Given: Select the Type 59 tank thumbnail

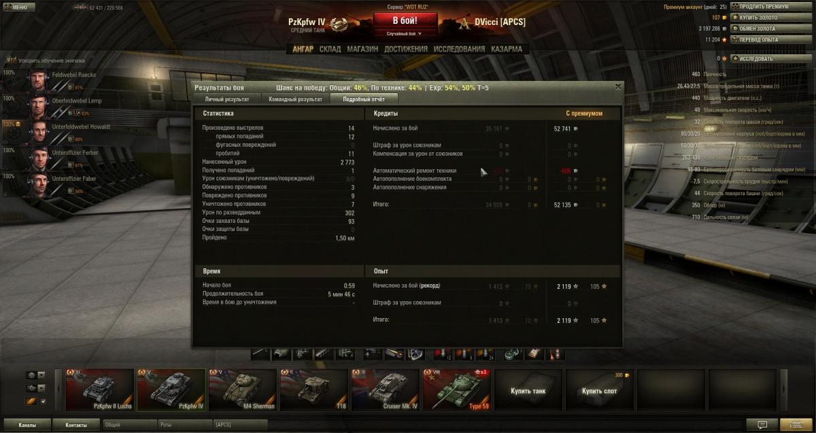Looking at the screenshot, I should pyautogui.click(x=457, y=389).
